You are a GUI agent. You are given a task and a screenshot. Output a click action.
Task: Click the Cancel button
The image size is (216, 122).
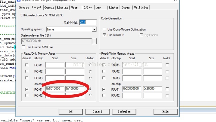[x=98, y=112]
